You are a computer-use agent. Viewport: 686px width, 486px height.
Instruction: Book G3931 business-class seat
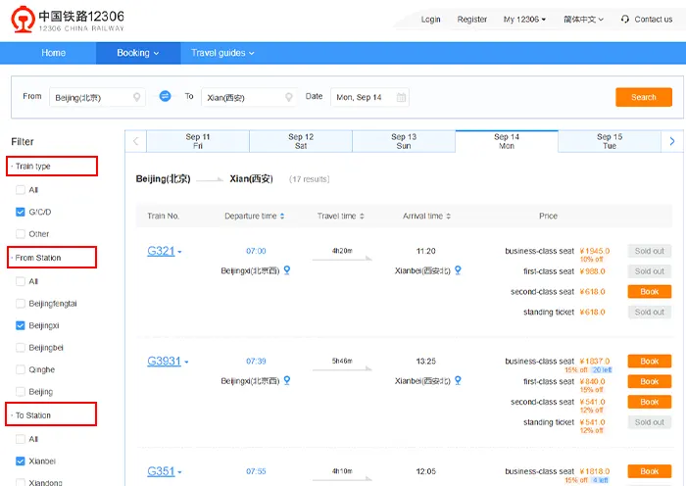coord(649,362)
